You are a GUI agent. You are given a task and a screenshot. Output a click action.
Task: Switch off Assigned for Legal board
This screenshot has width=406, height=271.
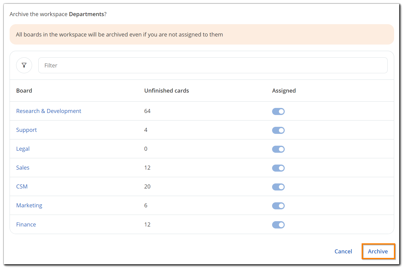tap(278, 149)
